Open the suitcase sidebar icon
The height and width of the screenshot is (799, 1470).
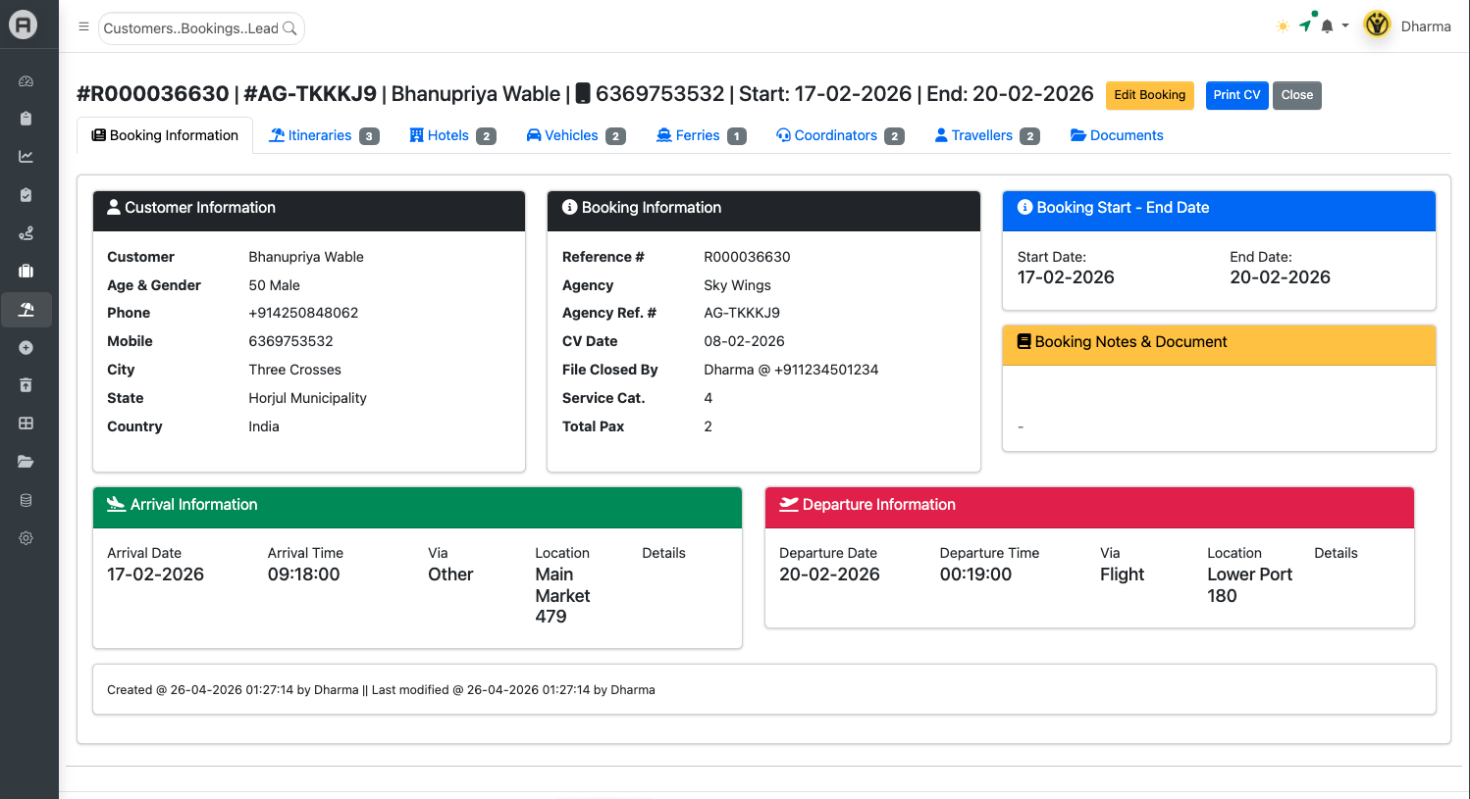26,272
